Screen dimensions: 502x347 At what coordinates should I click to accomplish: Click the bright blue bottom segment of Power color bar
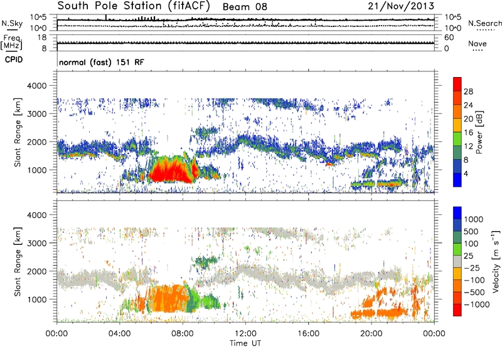(457, 180)
